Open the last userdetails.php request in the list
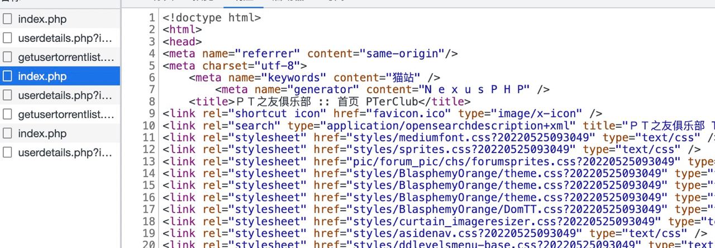Viewport: 715px width, 248px height. [60, 152]
